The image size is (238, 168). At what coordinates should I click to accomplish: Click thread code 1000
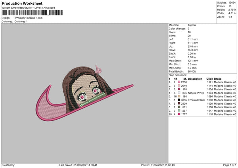pos(210,100)
